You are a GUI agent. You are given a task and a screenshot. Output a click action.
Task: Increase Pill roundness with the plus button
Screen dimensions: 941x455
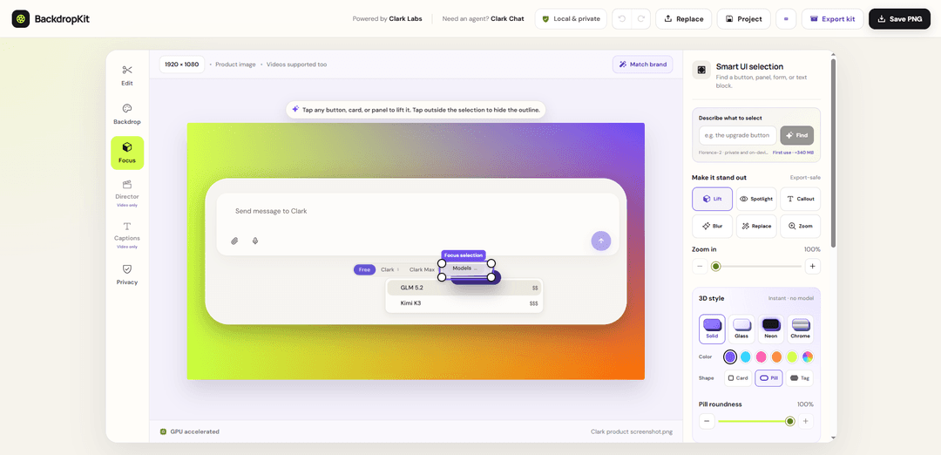(x=806, y=421)
